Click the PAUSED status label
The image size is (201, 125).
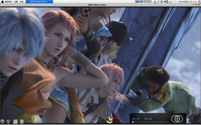(136, 116)
